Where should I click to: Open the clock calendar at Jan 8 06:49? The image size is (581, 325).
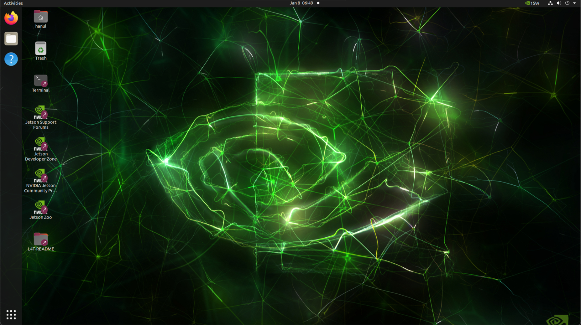tap(301, 3)
